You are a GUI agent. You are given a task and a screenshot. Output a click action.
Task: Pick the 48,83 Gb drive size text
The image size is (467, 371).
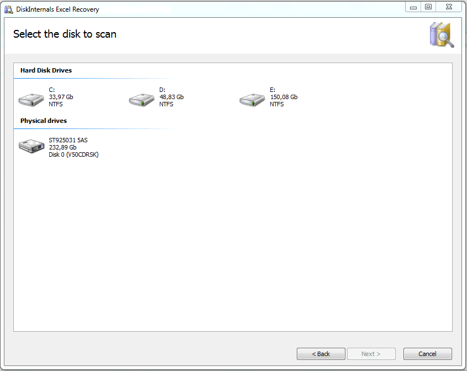coord(171,97)
